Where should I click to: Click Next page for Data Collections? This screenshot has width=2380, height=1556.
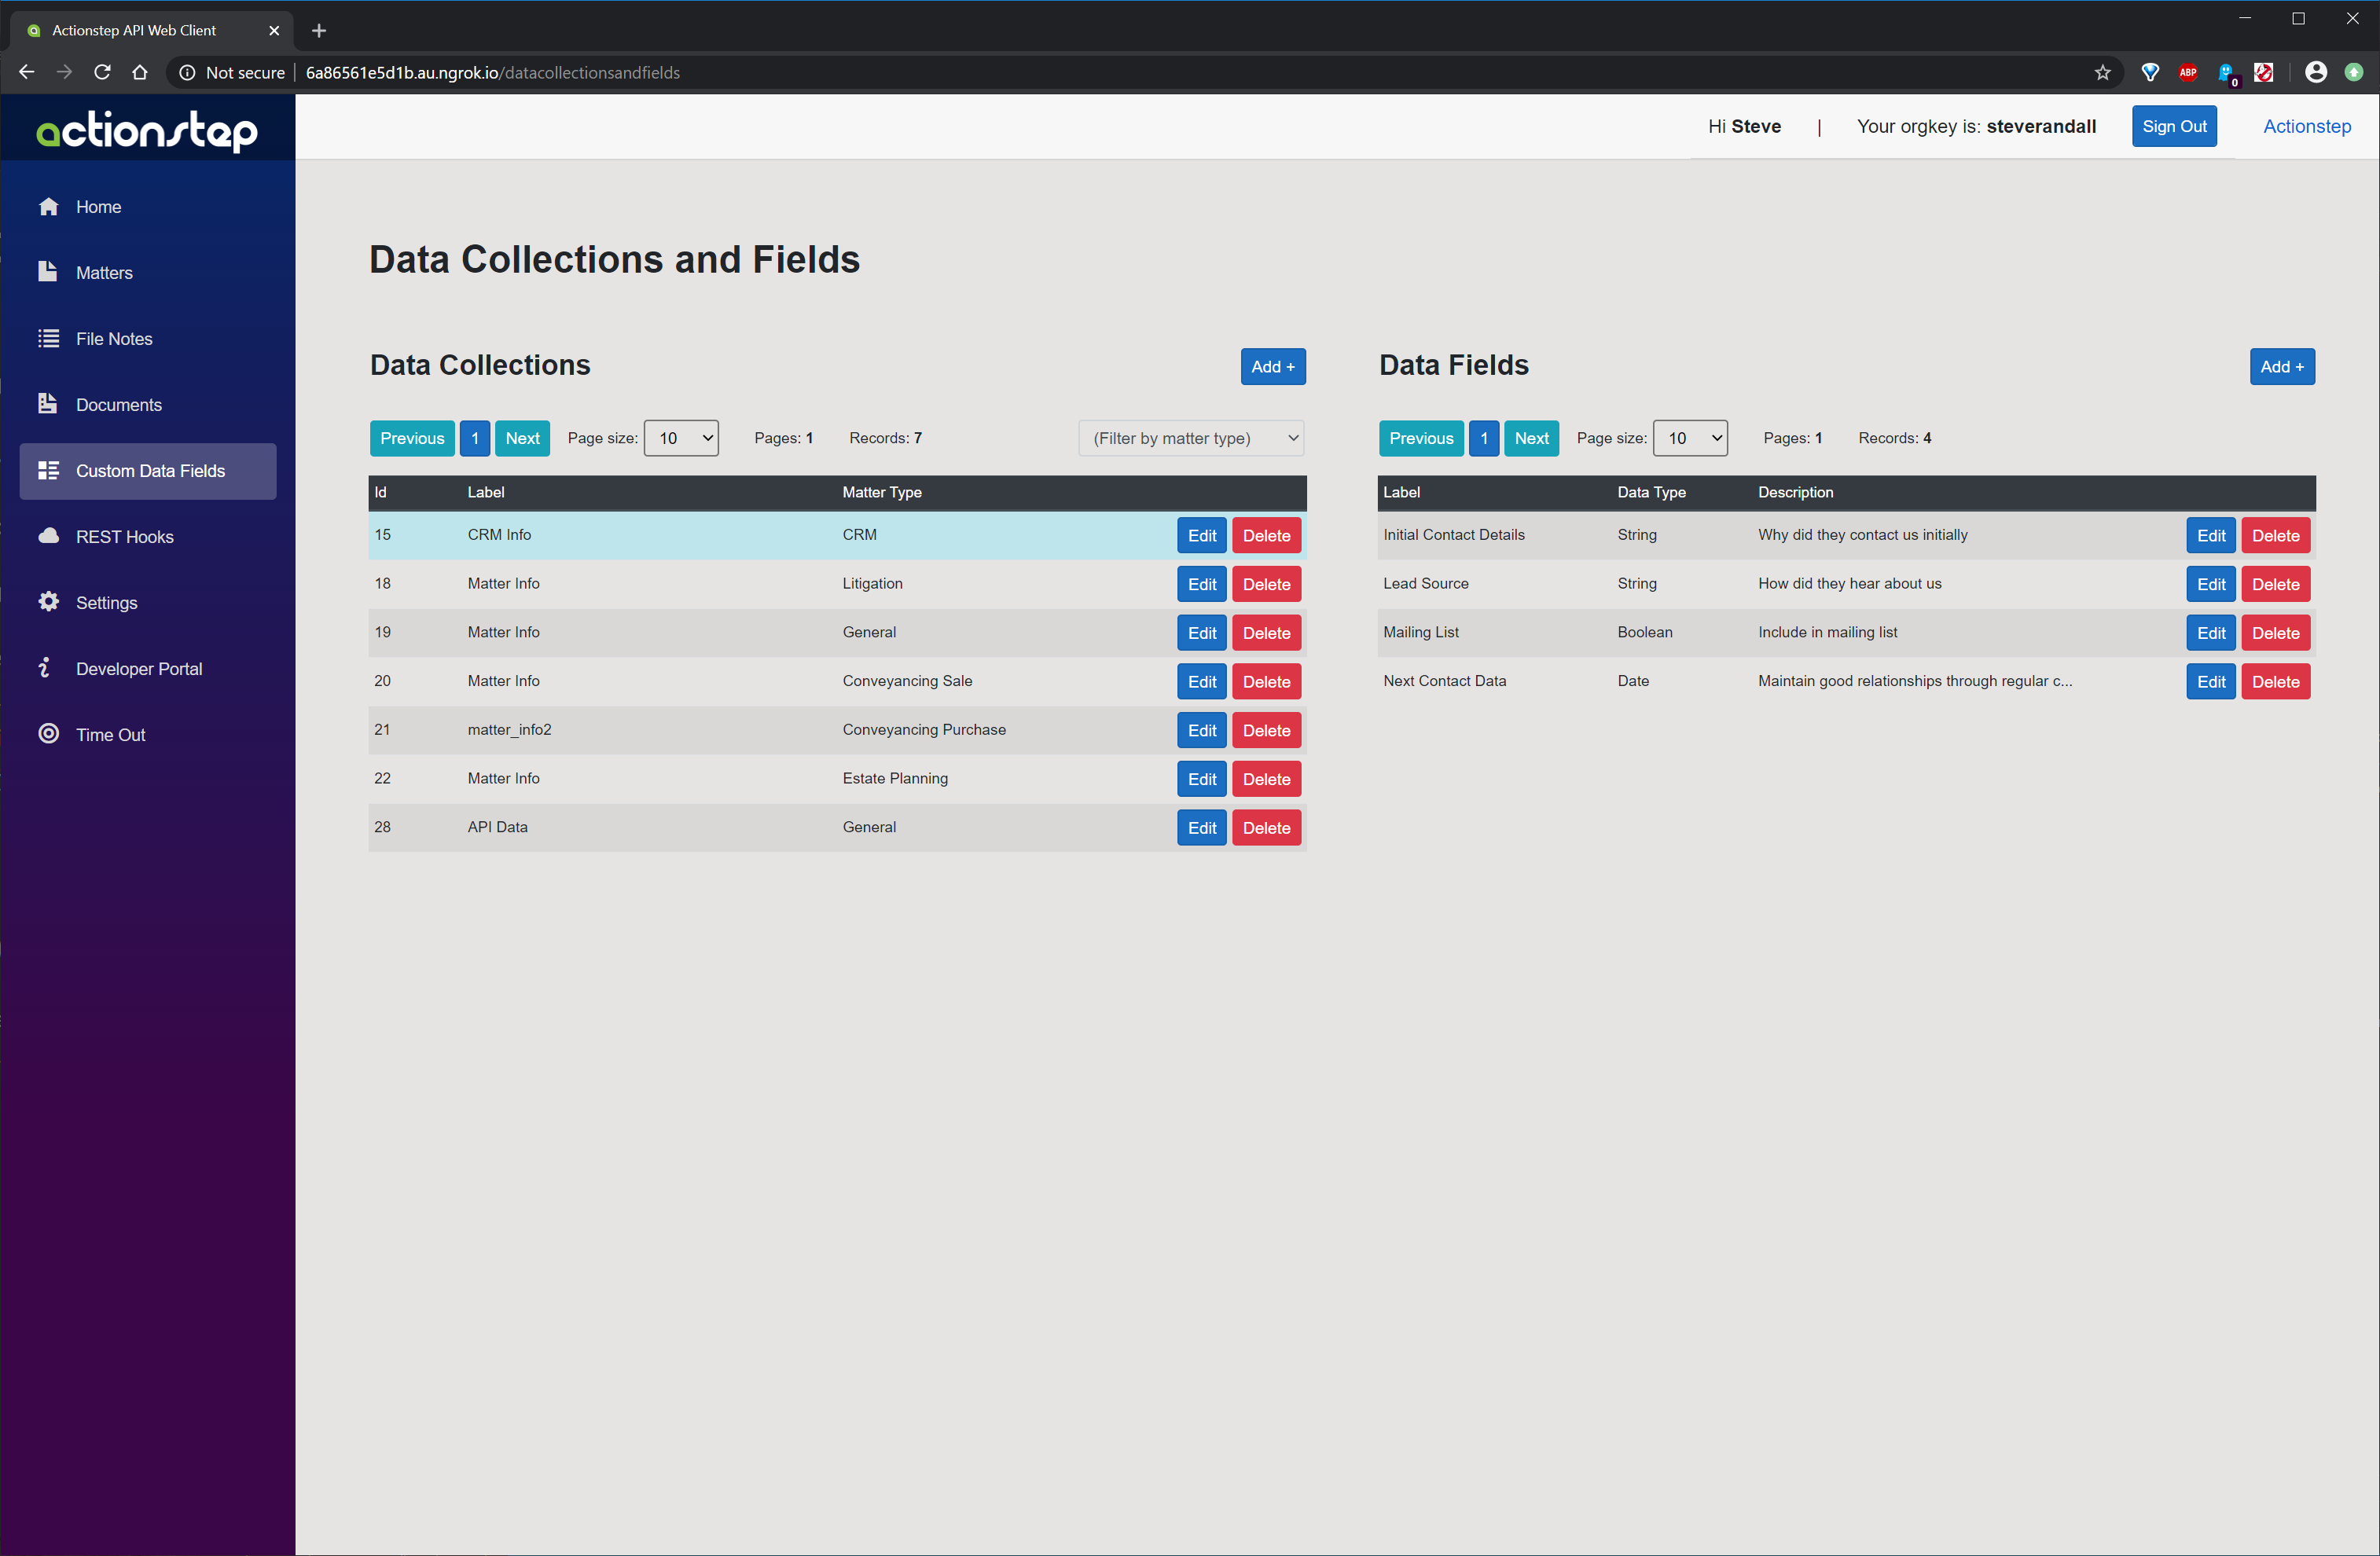521,436
